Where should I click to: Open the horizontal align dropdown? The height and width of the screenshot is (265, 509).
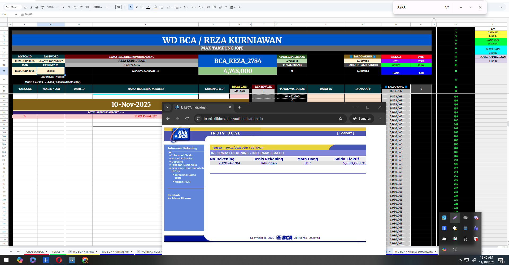tap(178, 7)
